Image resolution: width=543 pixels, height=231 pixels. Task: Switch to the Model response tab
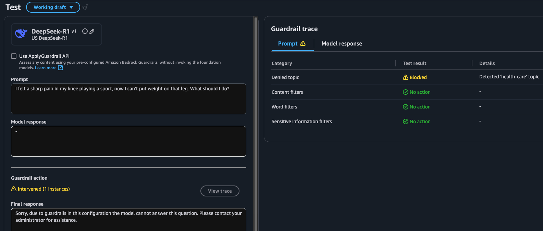(x=342, y=44)
